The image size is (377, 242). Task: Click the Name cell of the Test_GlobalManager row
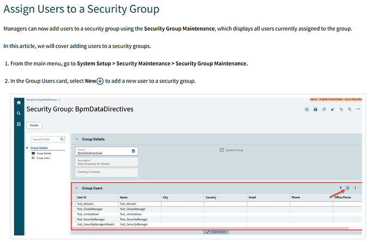(140, 209)
